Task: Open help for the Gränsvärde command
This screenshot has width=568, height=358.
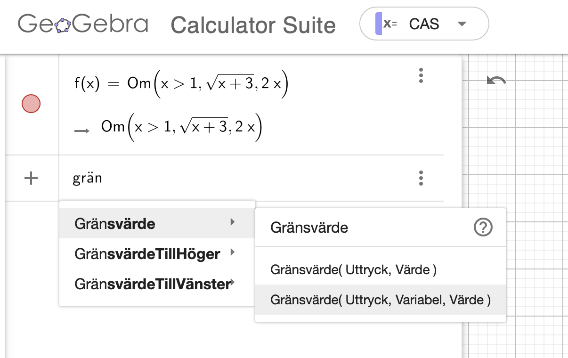Action: pos(483,227)
